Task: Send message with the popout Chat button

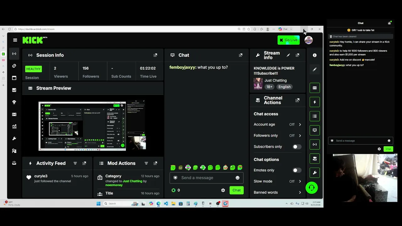Action: (388, 149)
